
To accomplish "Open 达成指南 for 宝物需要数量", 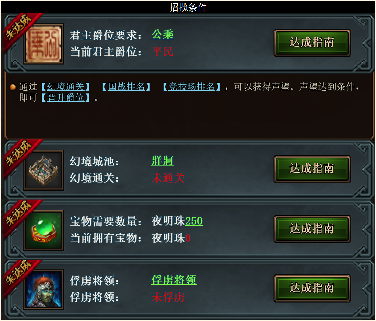I will [x=312, y=229].
